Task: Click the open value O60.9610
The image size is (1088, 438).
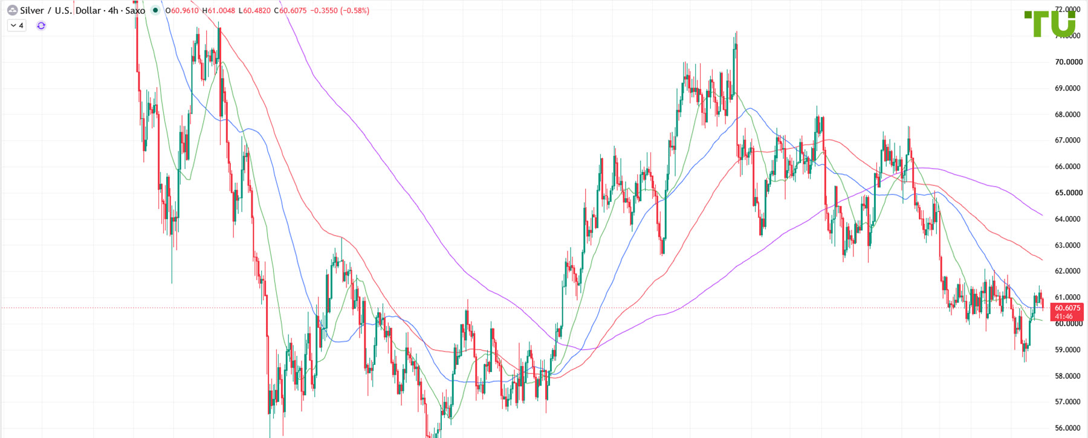Action: 182,10
